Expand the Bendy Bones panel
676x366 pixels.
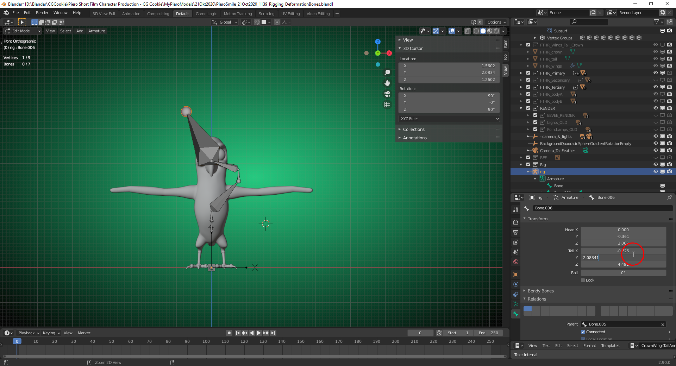pos(540,291)
